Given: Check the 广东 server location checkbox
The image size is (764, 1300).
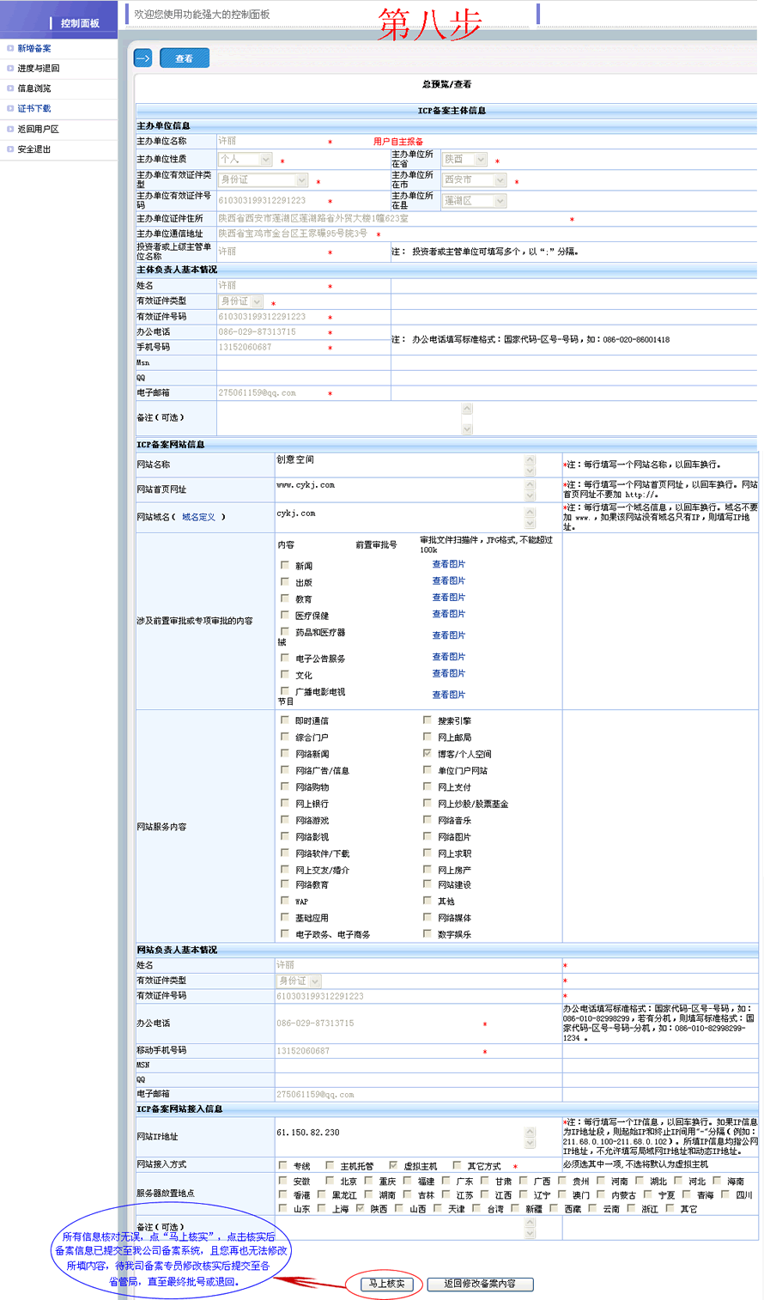Looking at the screenshot, I should coord(446,1181).
